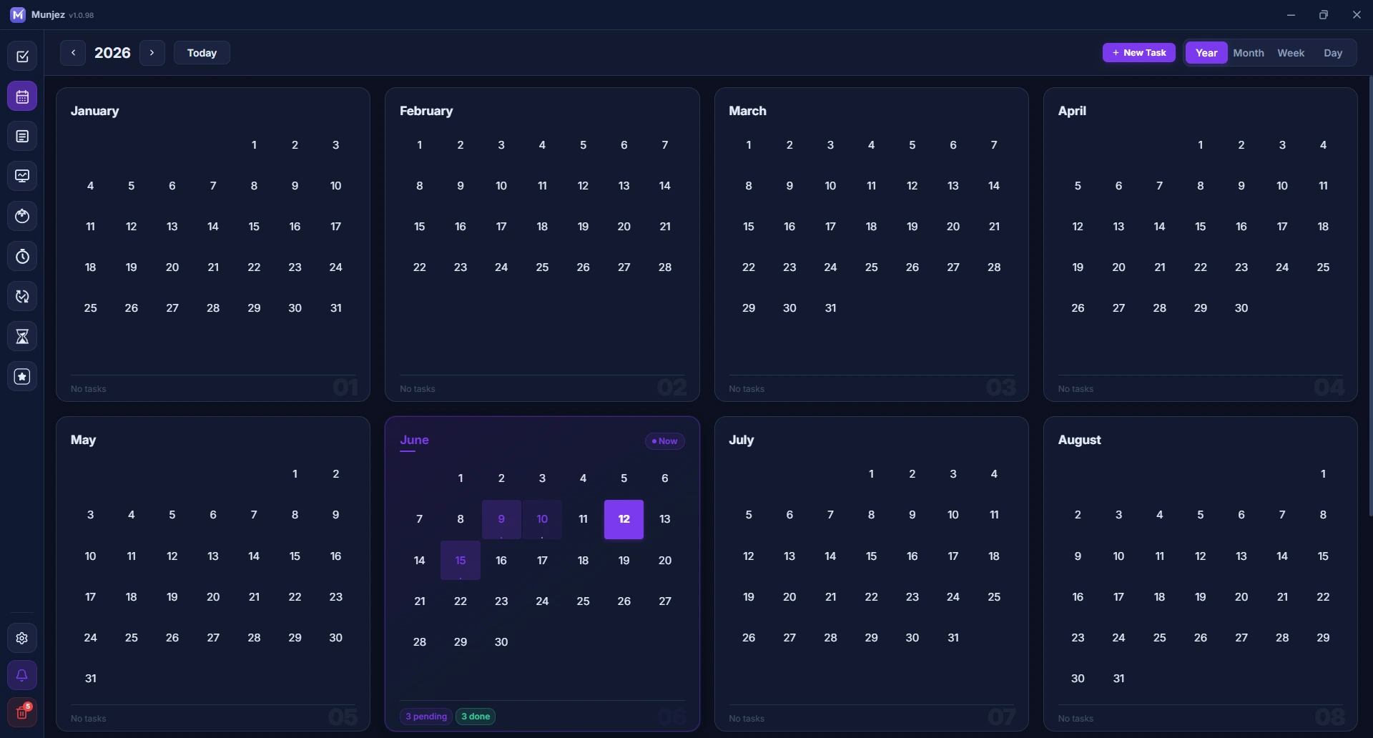Screen dimensions: 1373x738
Task: Click the Now badge on June
Action: point(665,441)
